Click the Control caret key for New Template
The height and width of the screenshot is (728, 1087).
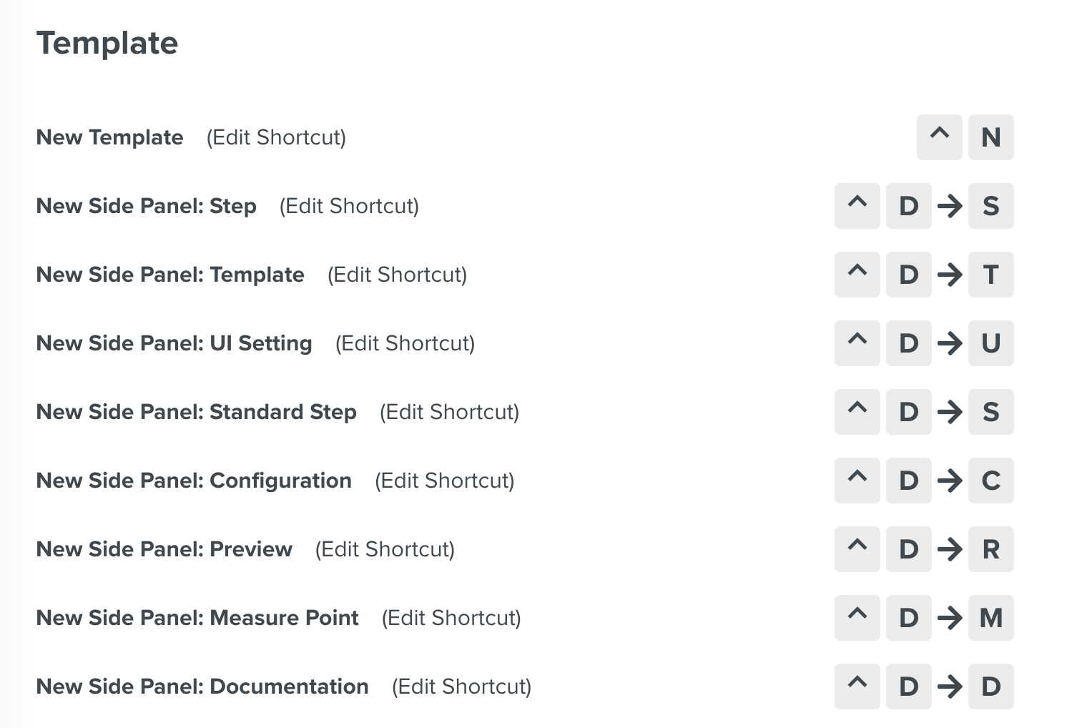coord(939,137)
